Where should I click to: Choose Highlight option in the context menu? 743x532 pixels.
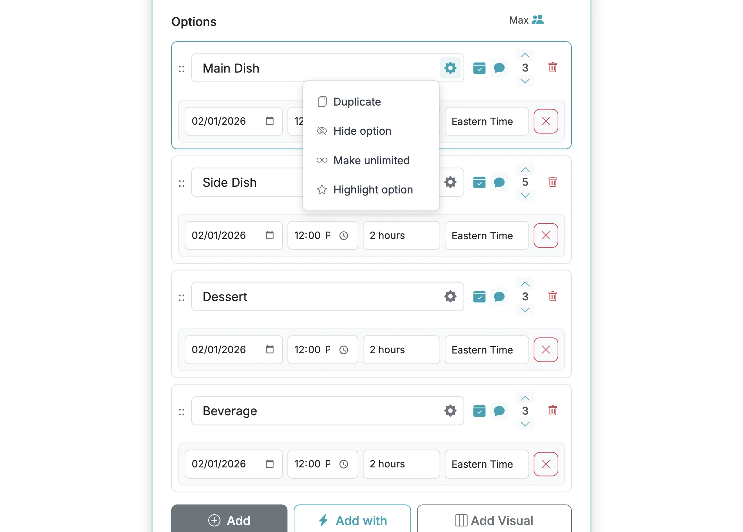(373, 190)
